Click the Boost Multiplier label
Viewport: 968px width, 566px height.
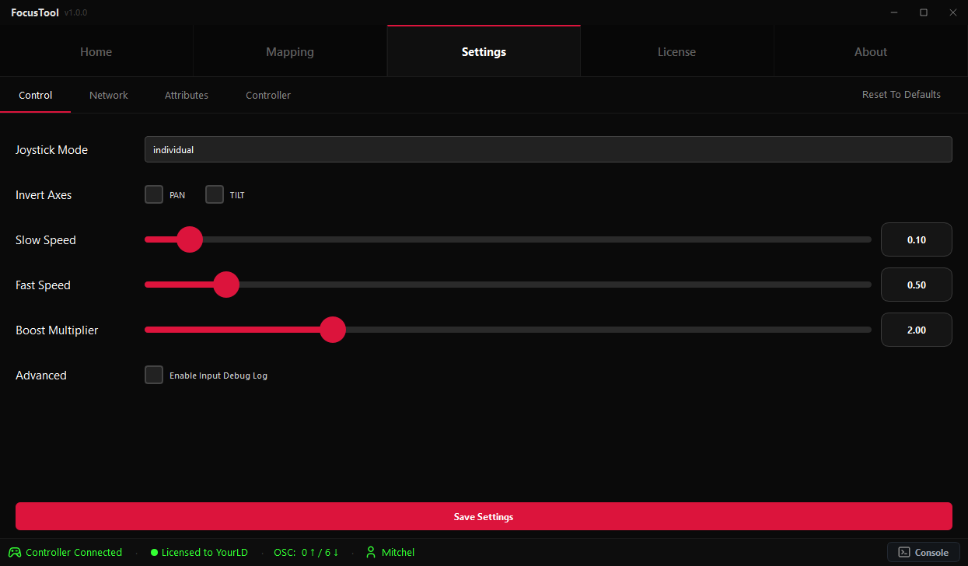(57, 330)
